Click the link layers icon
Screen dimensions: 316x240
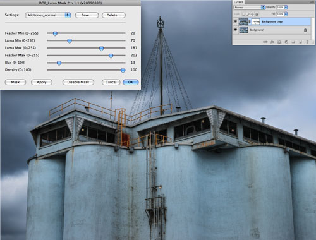[265, 42]
